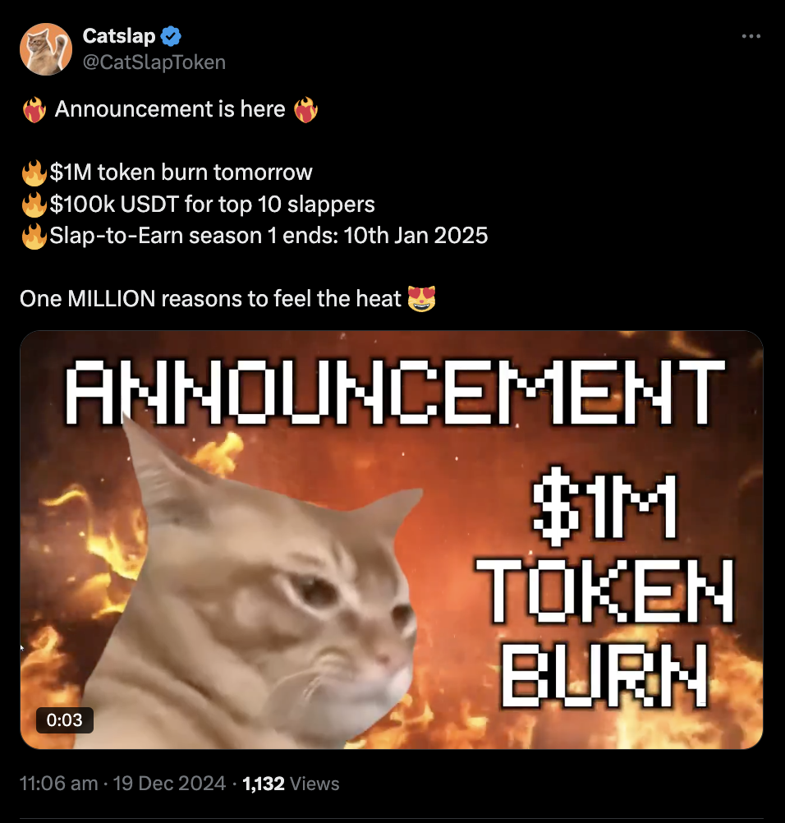Click the blue verified badge beside Catslap
Viewport: 785px width, 823px height.
click(x=171, y=36)
